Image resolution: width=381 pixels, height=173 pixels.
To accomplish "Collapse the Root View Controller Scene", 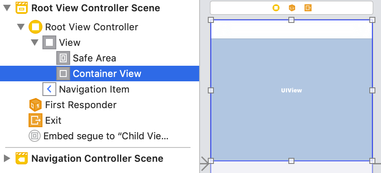I will tap(7, 8).
